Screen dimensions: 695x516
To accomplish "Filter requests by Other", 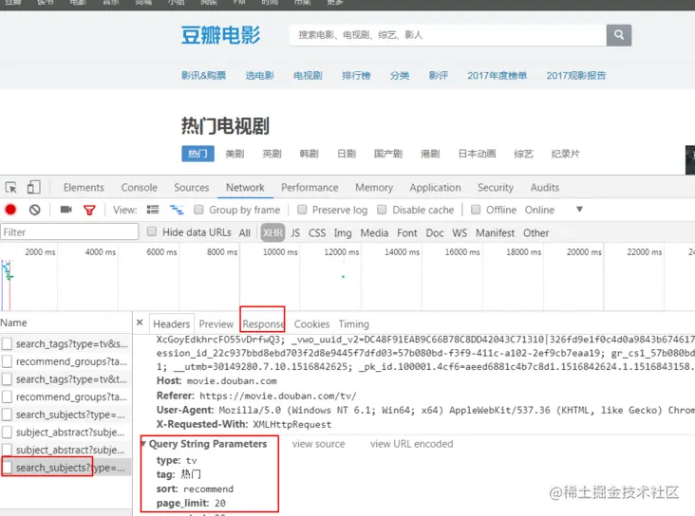I will tap(535, 233).
